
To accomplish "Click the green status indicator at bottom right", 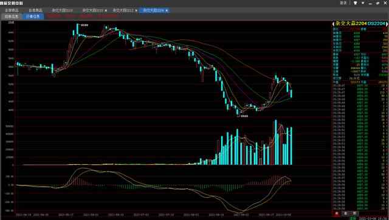I will (353, 218).
